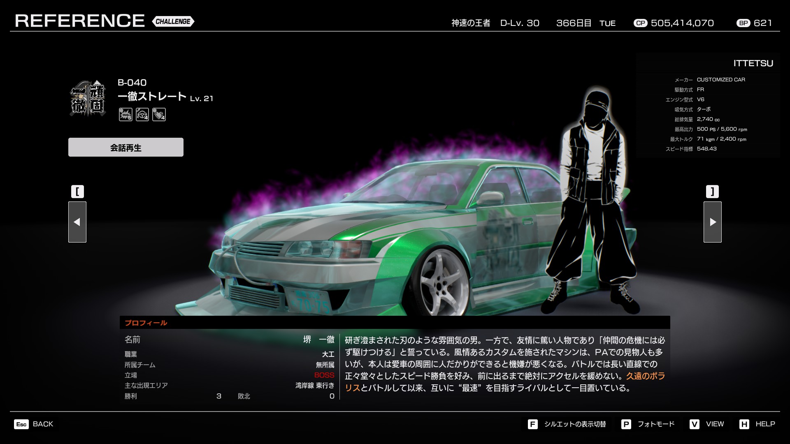Viewport: 790px width, 444px height.
Task: Click the driver silhouette figure
Action: [x=592, y=197]
